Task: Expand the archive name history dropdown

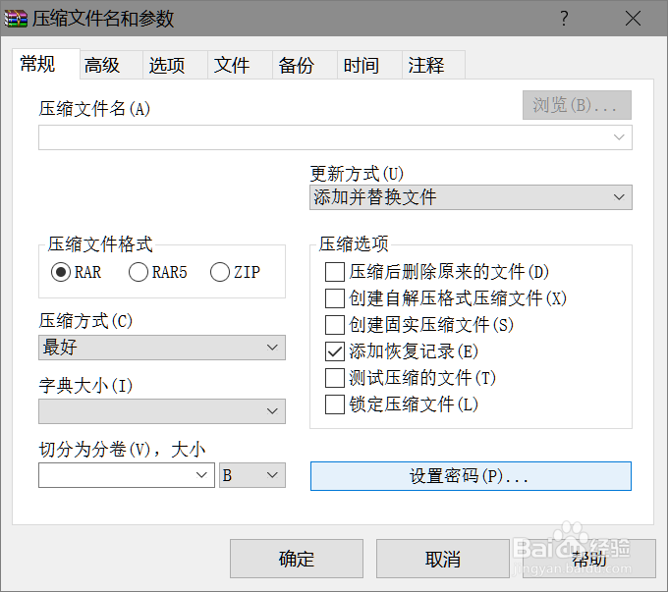Action: pyautogui.click(x=619, y=137)
